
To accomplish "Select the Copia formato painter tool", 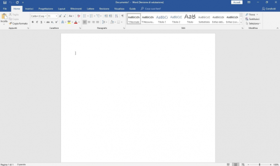I will coord(18,24).
